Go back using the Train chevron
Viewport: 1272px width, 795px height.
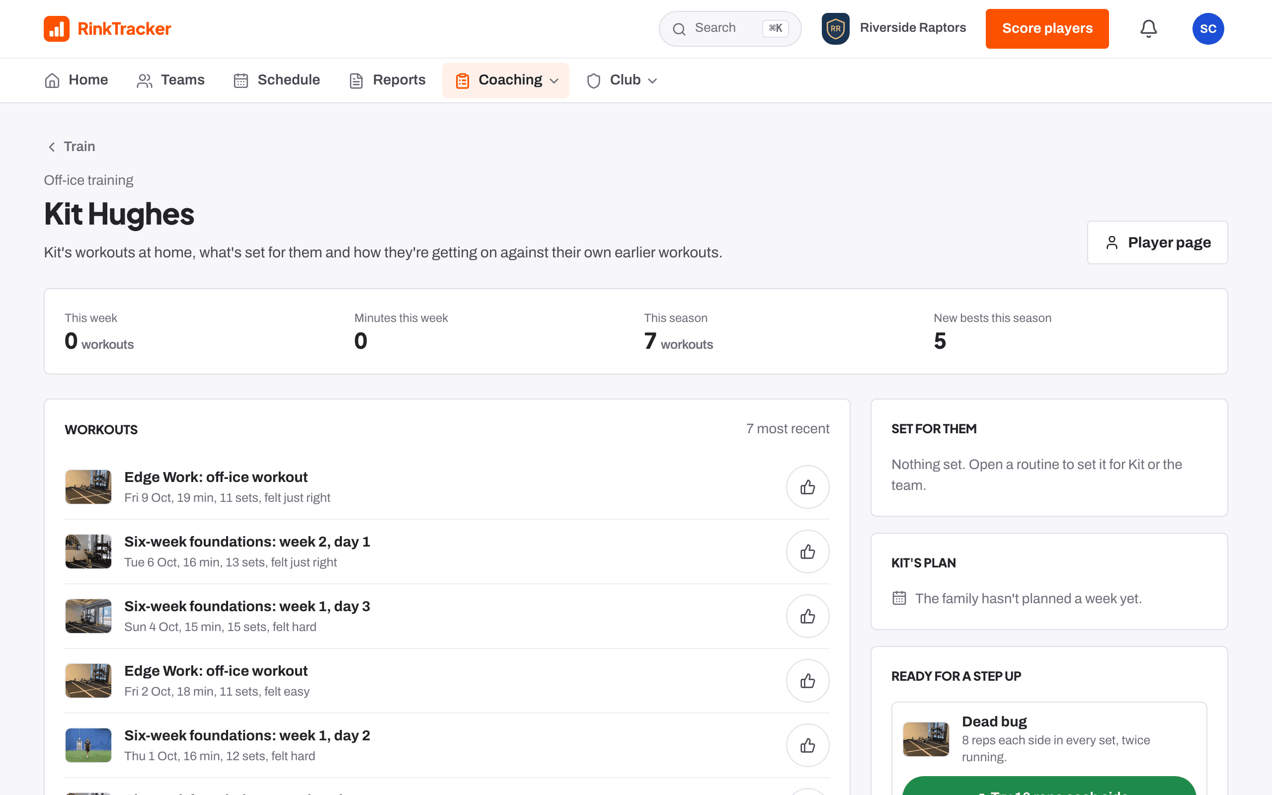click(x=52, y=147)
